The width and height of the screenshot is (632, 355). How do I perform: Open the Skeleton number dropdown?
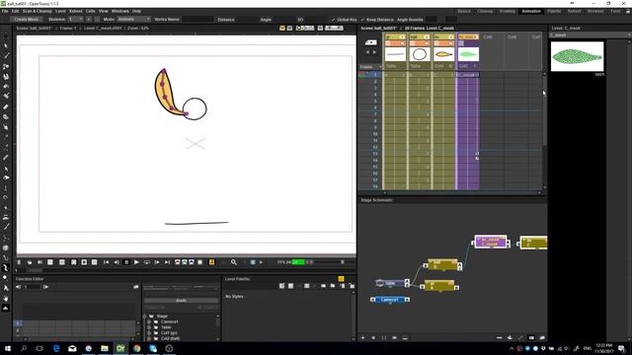click(x=76, y=20)
